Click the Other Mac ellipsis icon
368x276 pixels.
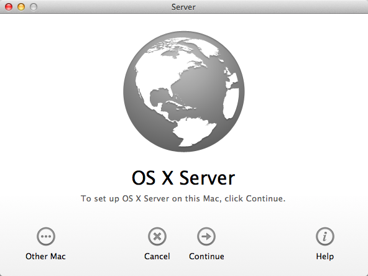pyautogui.click(x=46, y=236)
